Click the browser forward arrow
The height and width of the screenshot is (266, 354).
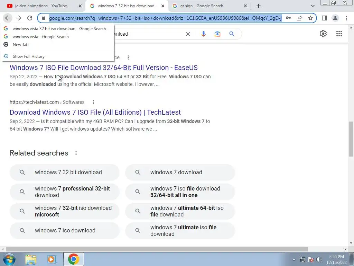point(19,18)
